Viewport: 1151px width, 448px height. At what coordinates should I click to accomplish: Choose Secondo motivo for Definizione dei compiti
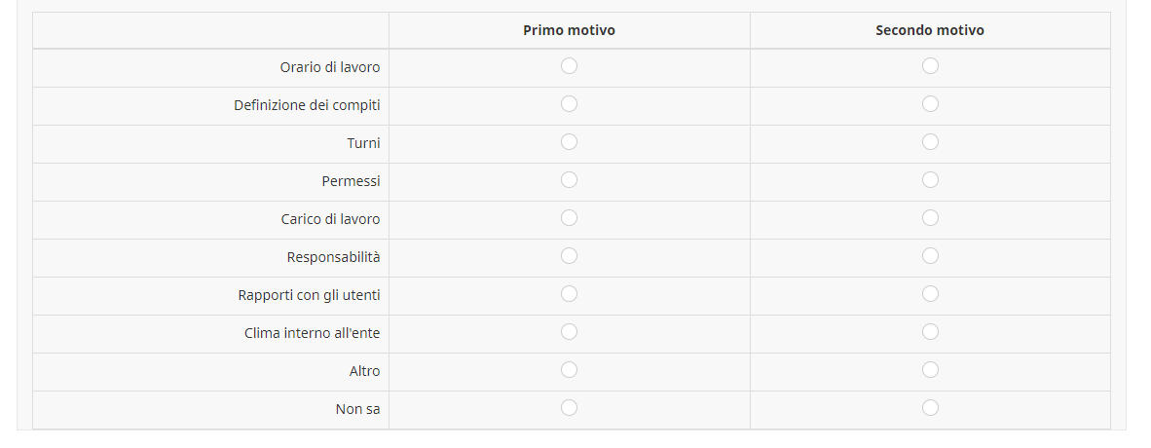(930, 104)
